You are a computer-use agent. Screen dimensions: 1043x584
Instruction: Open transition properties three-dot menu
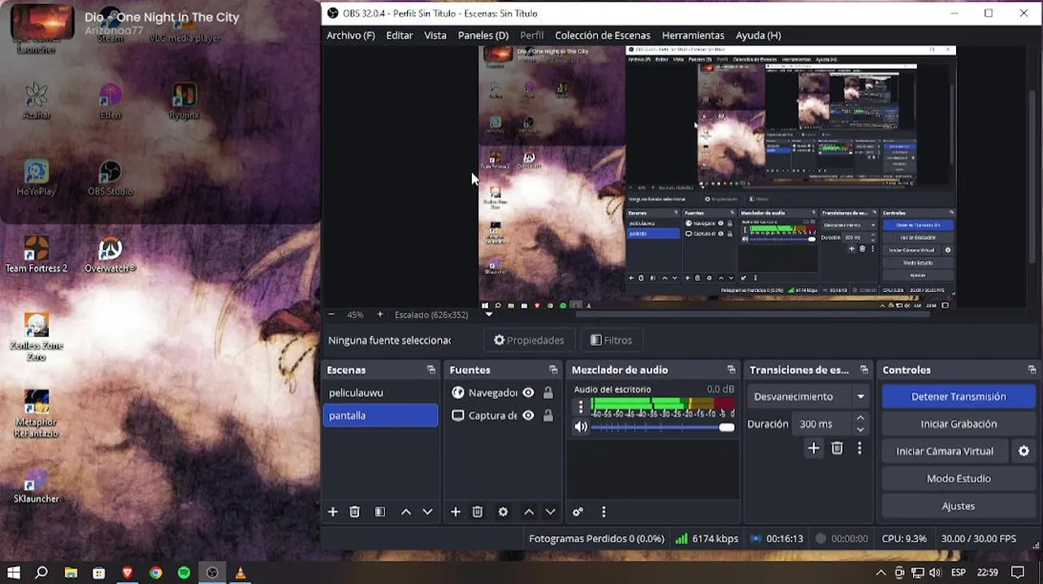tap(859, 448)
